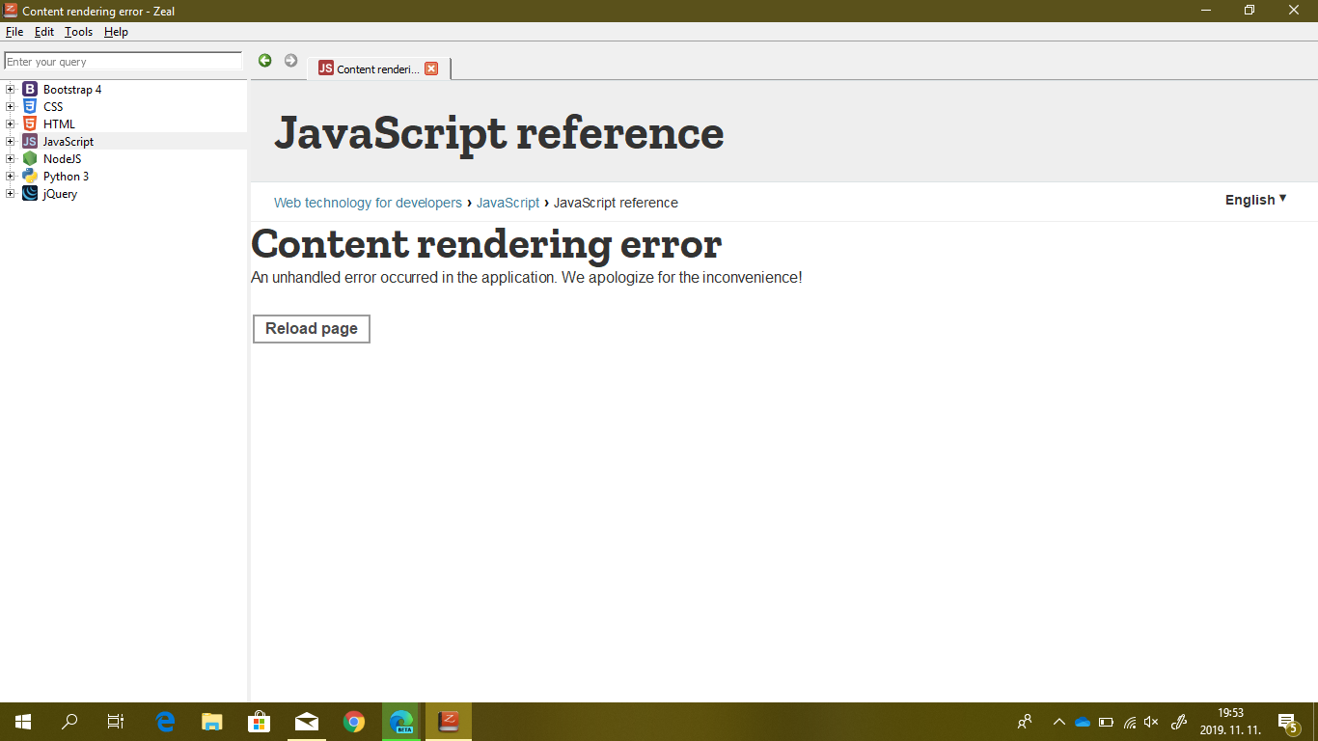Image resolution: width=1318 pixels, height=741 pixels.
Task: Expand the JavaScript docset tree
Action: tap(10, 141)
